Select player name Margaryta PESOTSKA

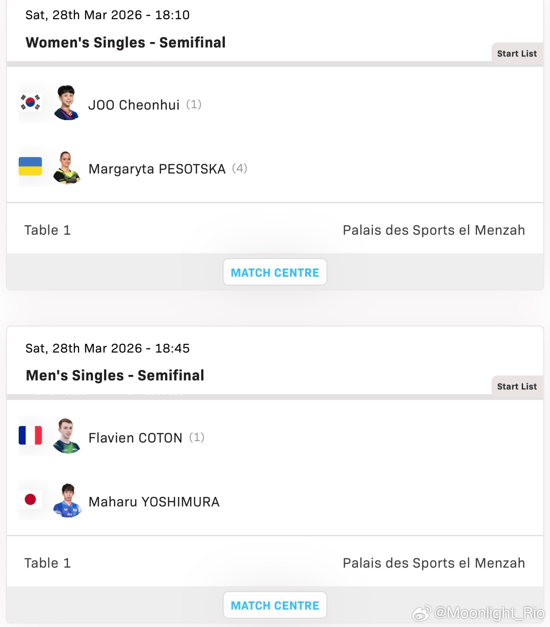[x=157, y=169]
